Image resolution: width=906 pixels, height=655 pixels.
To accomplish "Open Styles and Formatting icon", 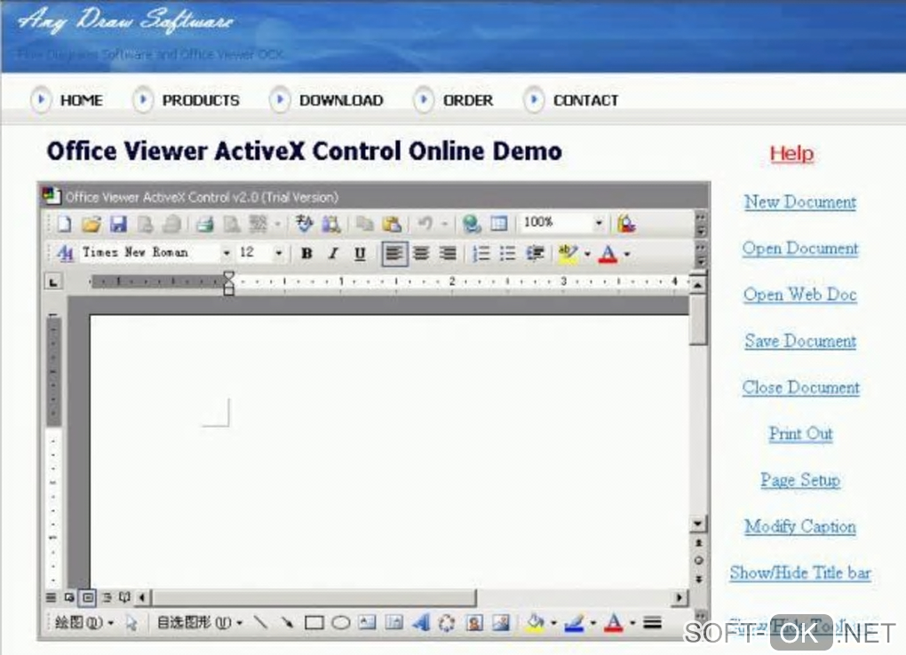I will (66, 253).
